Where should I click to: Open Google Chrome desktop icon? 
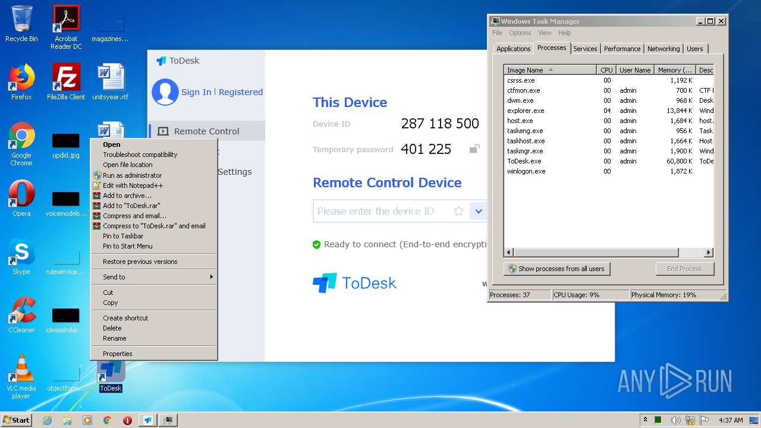(x=21, y=144)
